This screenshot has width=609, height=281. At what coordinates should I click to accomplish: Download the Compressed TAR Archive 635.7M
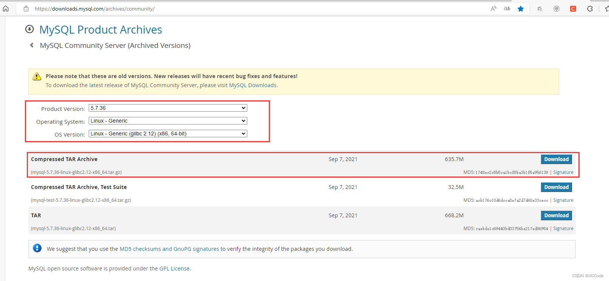(556, 159)
